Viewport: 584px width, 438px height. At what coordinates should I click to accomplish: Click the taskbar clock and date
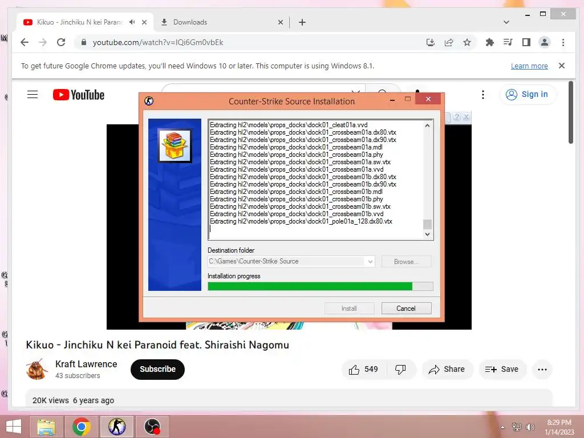click(559, 427)
